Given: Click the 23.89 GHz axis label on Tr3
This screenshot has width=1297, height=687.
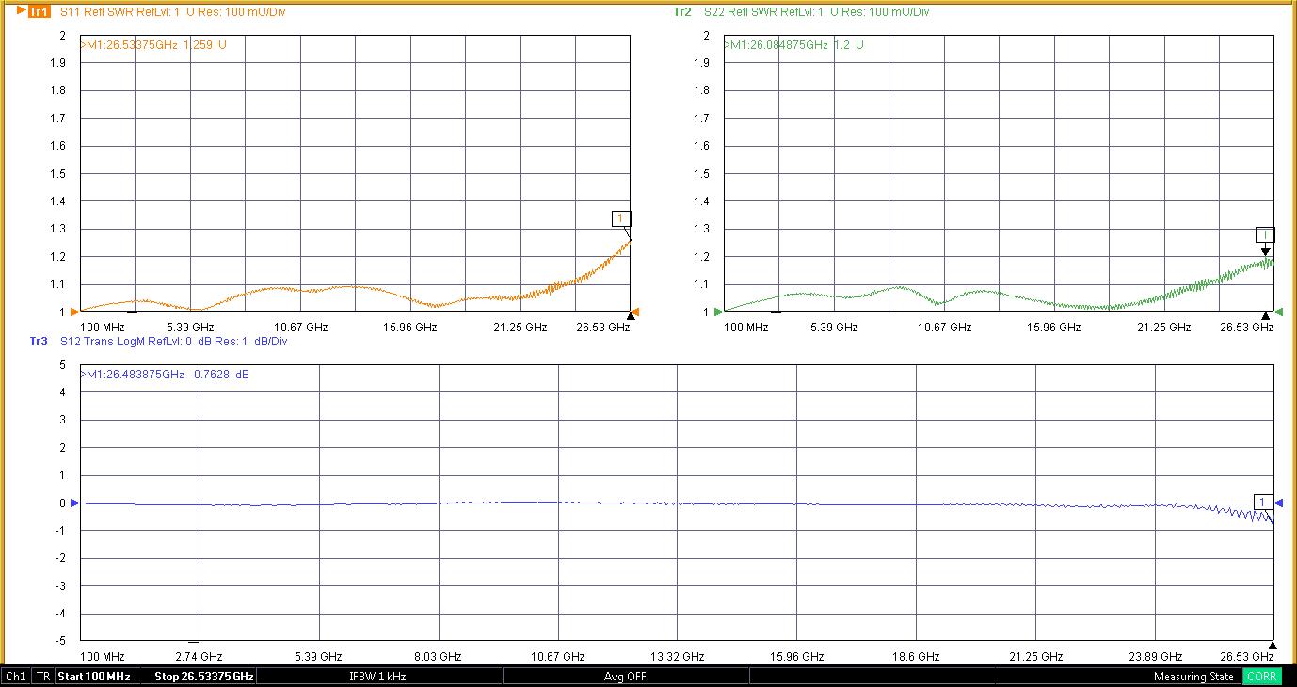Looking at the screenshot, I should click(1156, 657).
